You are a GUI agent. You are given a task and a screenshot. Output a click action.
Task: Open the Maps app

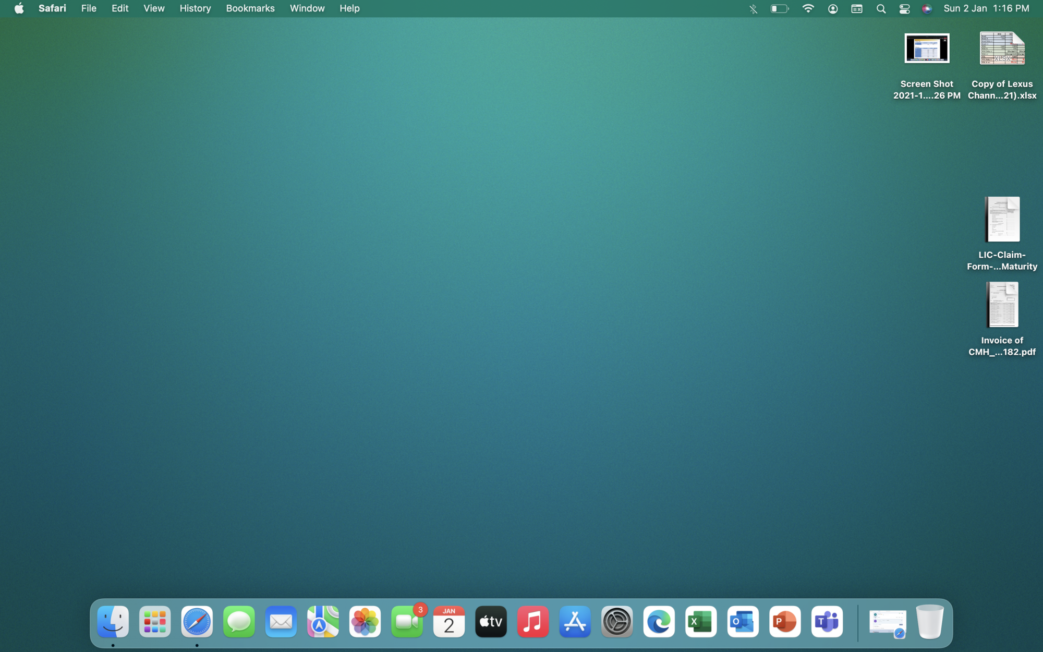click(323, 622)
